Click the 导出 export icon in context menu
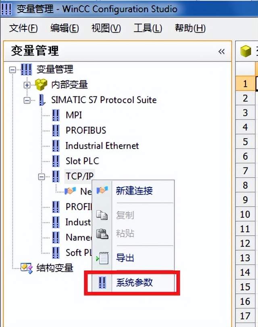This screenshot has height=327, width=258. tap(102, 258)
